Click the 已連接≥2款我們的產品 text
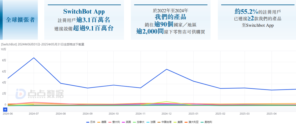Image resolution: width=296 pixels, height=128 pixels. point(258,19)
